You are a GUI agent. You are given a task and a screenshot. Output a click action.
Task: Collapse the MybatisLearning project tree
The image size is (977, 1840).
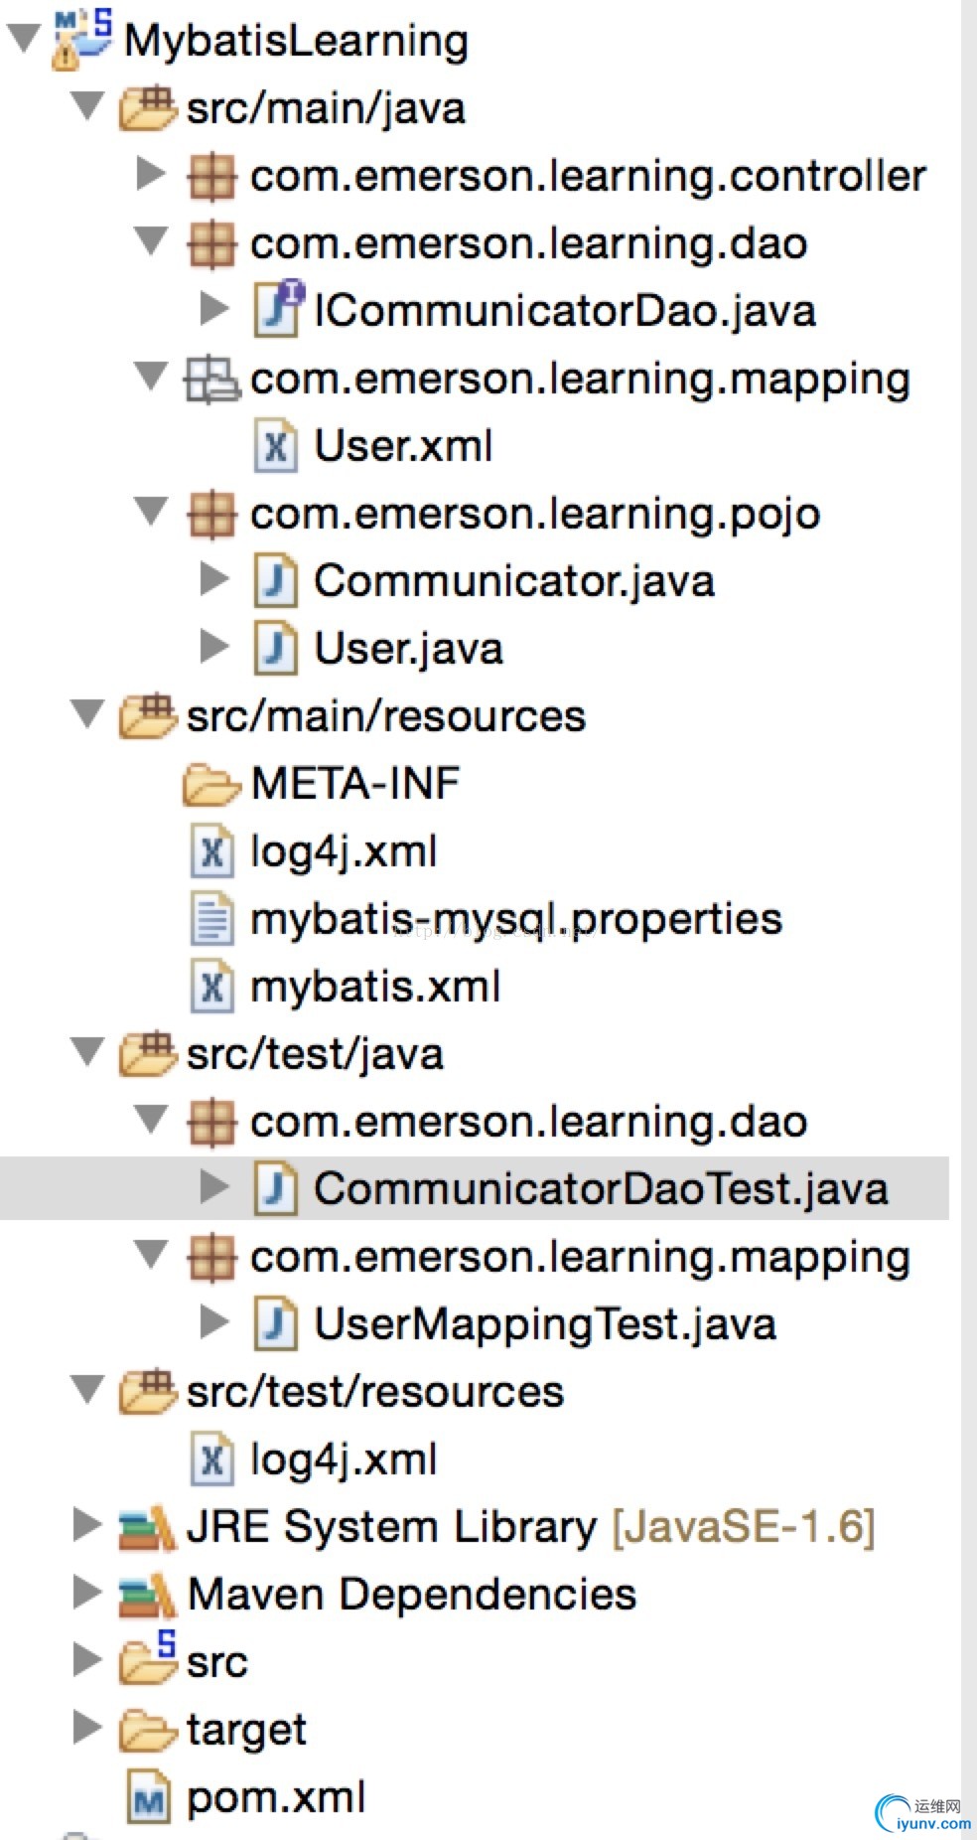click(23, 40)
